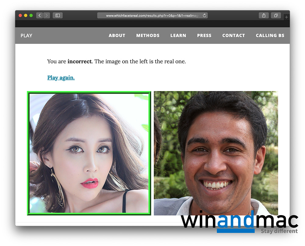Click the smiling man's face image
The image size is (305, 246).
point(216,153)
